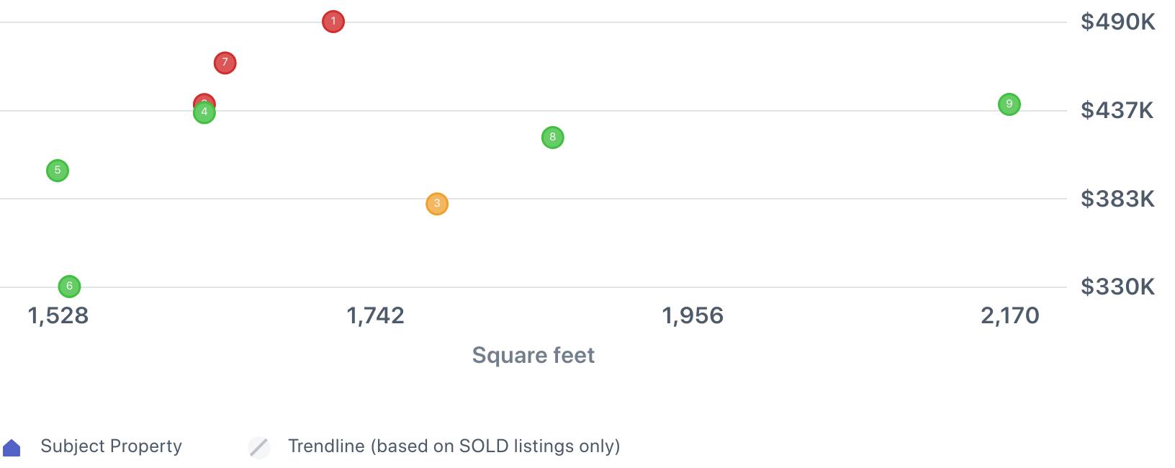Viewport: 1175px width, 468px height.
Task: Click the Square feet axis title
Action: point(533,355)
